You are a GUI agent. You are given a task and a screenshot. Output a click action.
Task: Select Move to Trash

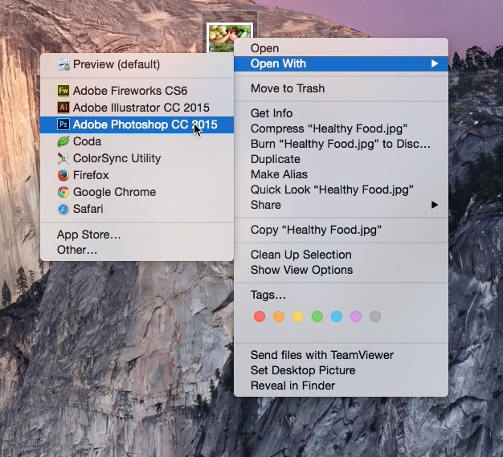click(341, 88)
